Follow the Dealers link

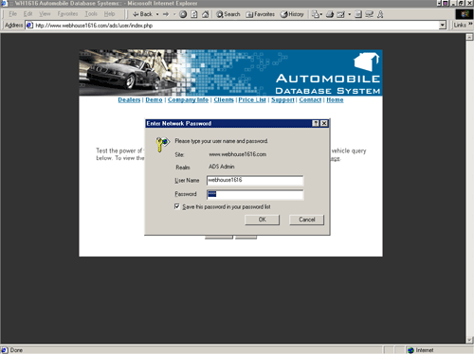tap(129, 99)
